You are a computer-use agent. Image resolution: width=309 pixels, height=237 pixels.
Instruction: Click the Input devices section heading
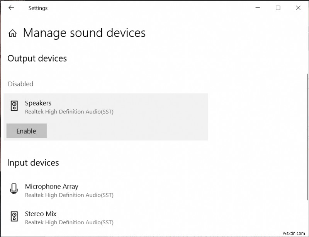[33, 163]
